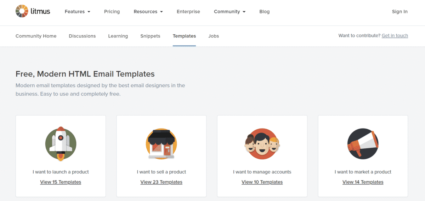Open the Pricing page
The height and width of the screenshot is (201, 425).
coord(112,12)
